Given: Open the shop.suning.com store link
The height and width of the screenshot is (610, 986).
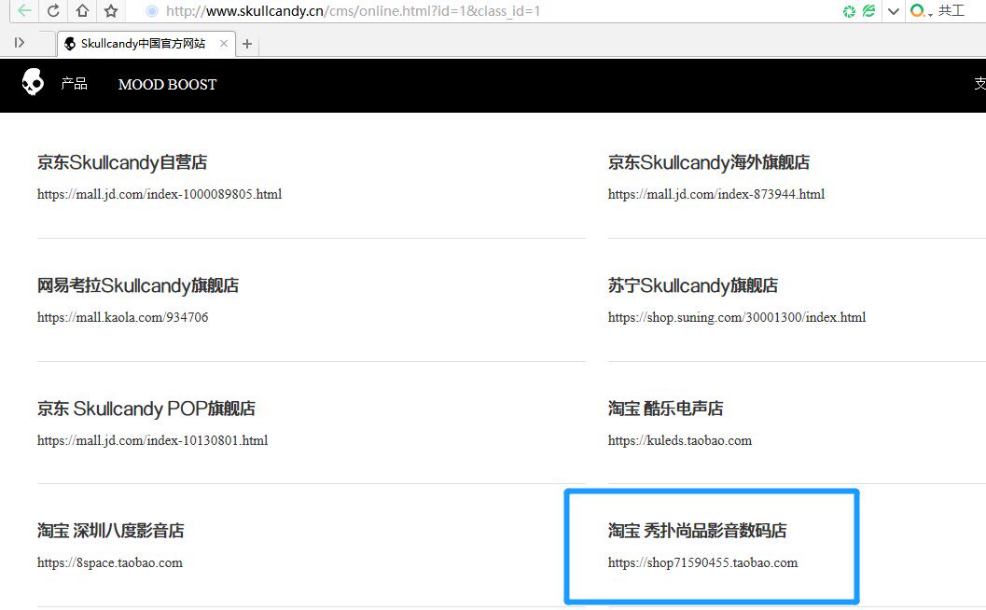Looking at the screenshot, I should 737,317.
